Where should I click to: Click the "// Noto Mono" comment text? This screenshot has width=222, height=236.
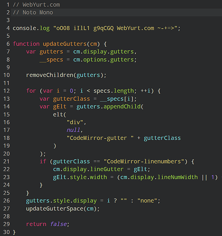[33, 12]
